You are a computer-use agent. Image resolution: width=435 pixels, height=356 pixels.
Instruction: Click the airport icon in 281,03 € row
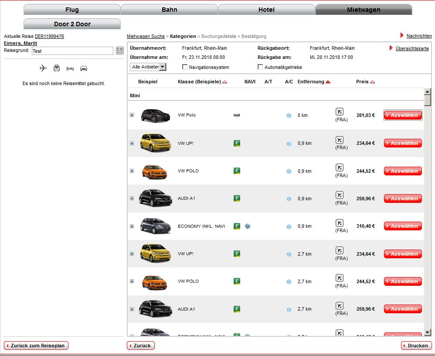pos(340,112)
